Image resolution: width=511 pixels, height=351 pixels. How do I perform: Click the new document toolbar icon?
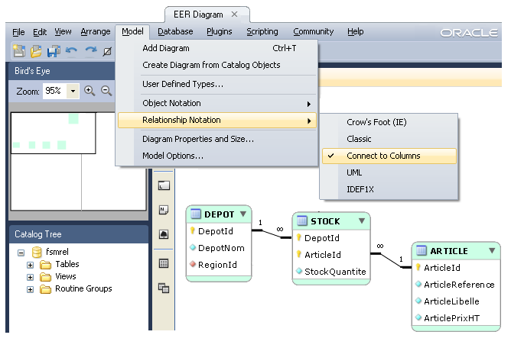pos(18,51)
